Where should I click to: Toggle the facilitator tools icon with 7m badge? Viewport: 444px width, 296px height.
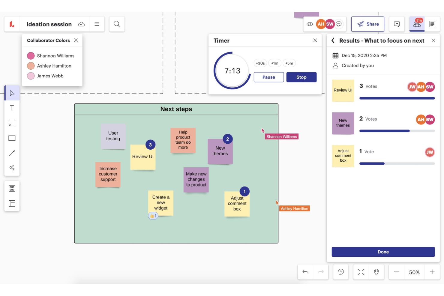(417, 24)
